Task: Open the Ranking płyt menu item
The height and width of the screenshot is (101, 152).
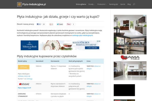Action: (113, 4)
